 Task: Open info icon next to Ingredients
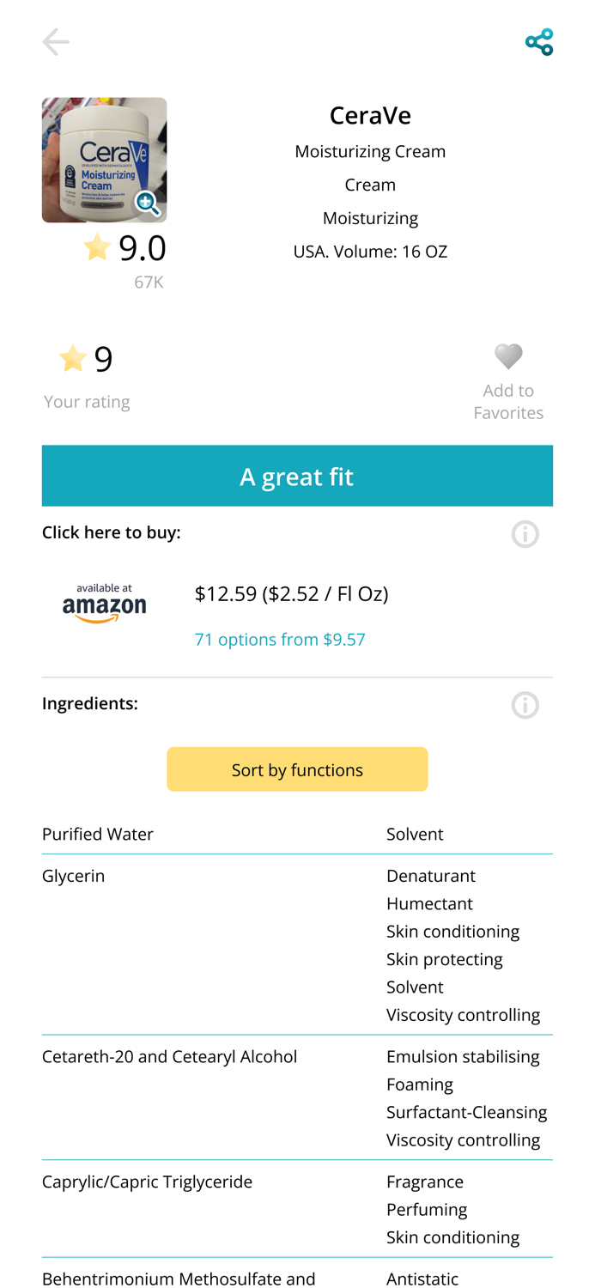[525, 705]
